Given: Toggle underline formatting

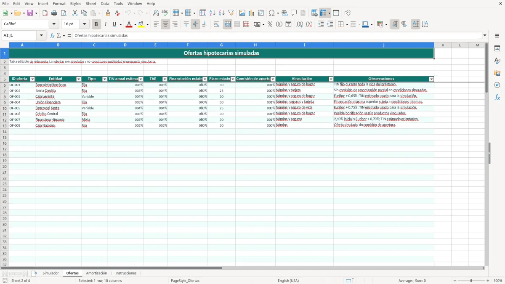Looking at the screenshot, I should [114, 24].
